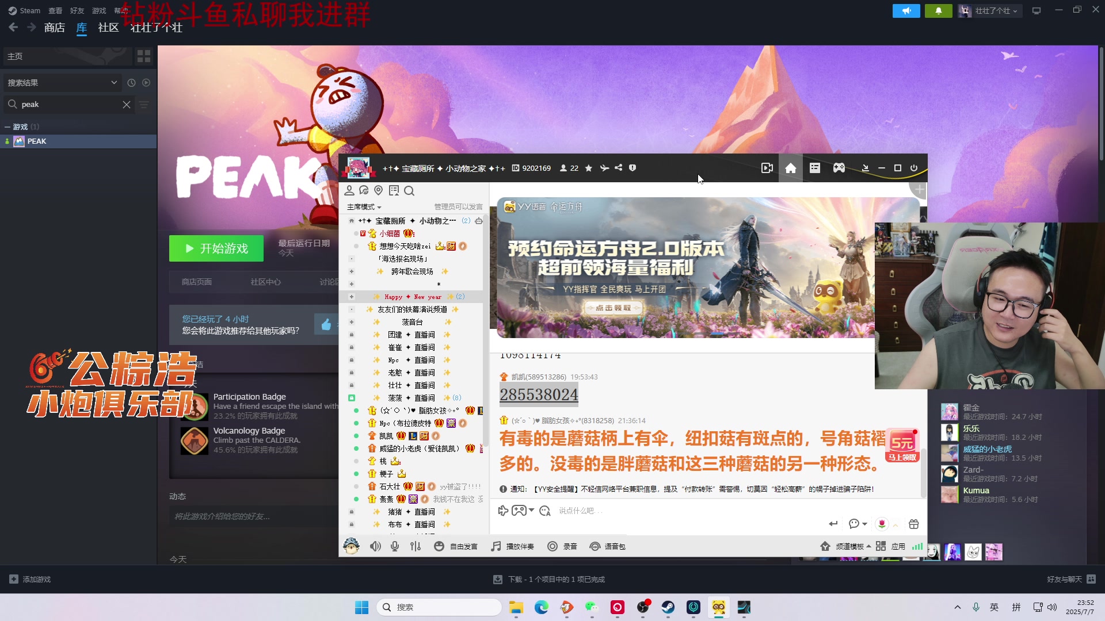Viewport: 1105px width, 621px height.
Task: Open the Steam 好友 menu
Action: pyautogui.click(x=77, y=10)
